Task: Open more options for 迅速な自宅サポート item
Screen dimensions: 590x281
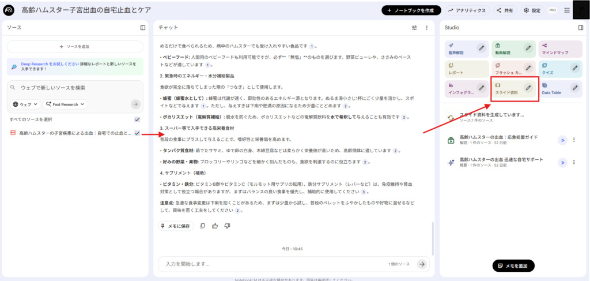Action: 574,163
